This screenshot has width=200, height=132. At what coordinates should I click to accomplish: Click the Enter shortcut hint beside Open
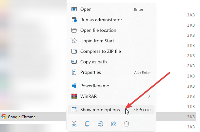[x=139, y=10]
